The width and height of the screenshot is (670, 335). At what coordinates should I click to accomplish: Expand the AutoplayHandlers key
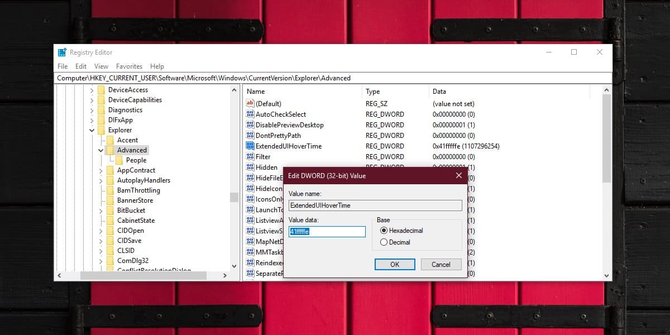tap(101, 180)
